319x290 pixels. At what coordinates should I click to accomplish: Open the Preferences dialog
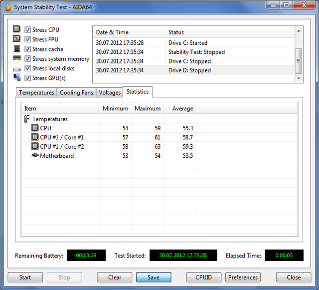click(243, 278)
